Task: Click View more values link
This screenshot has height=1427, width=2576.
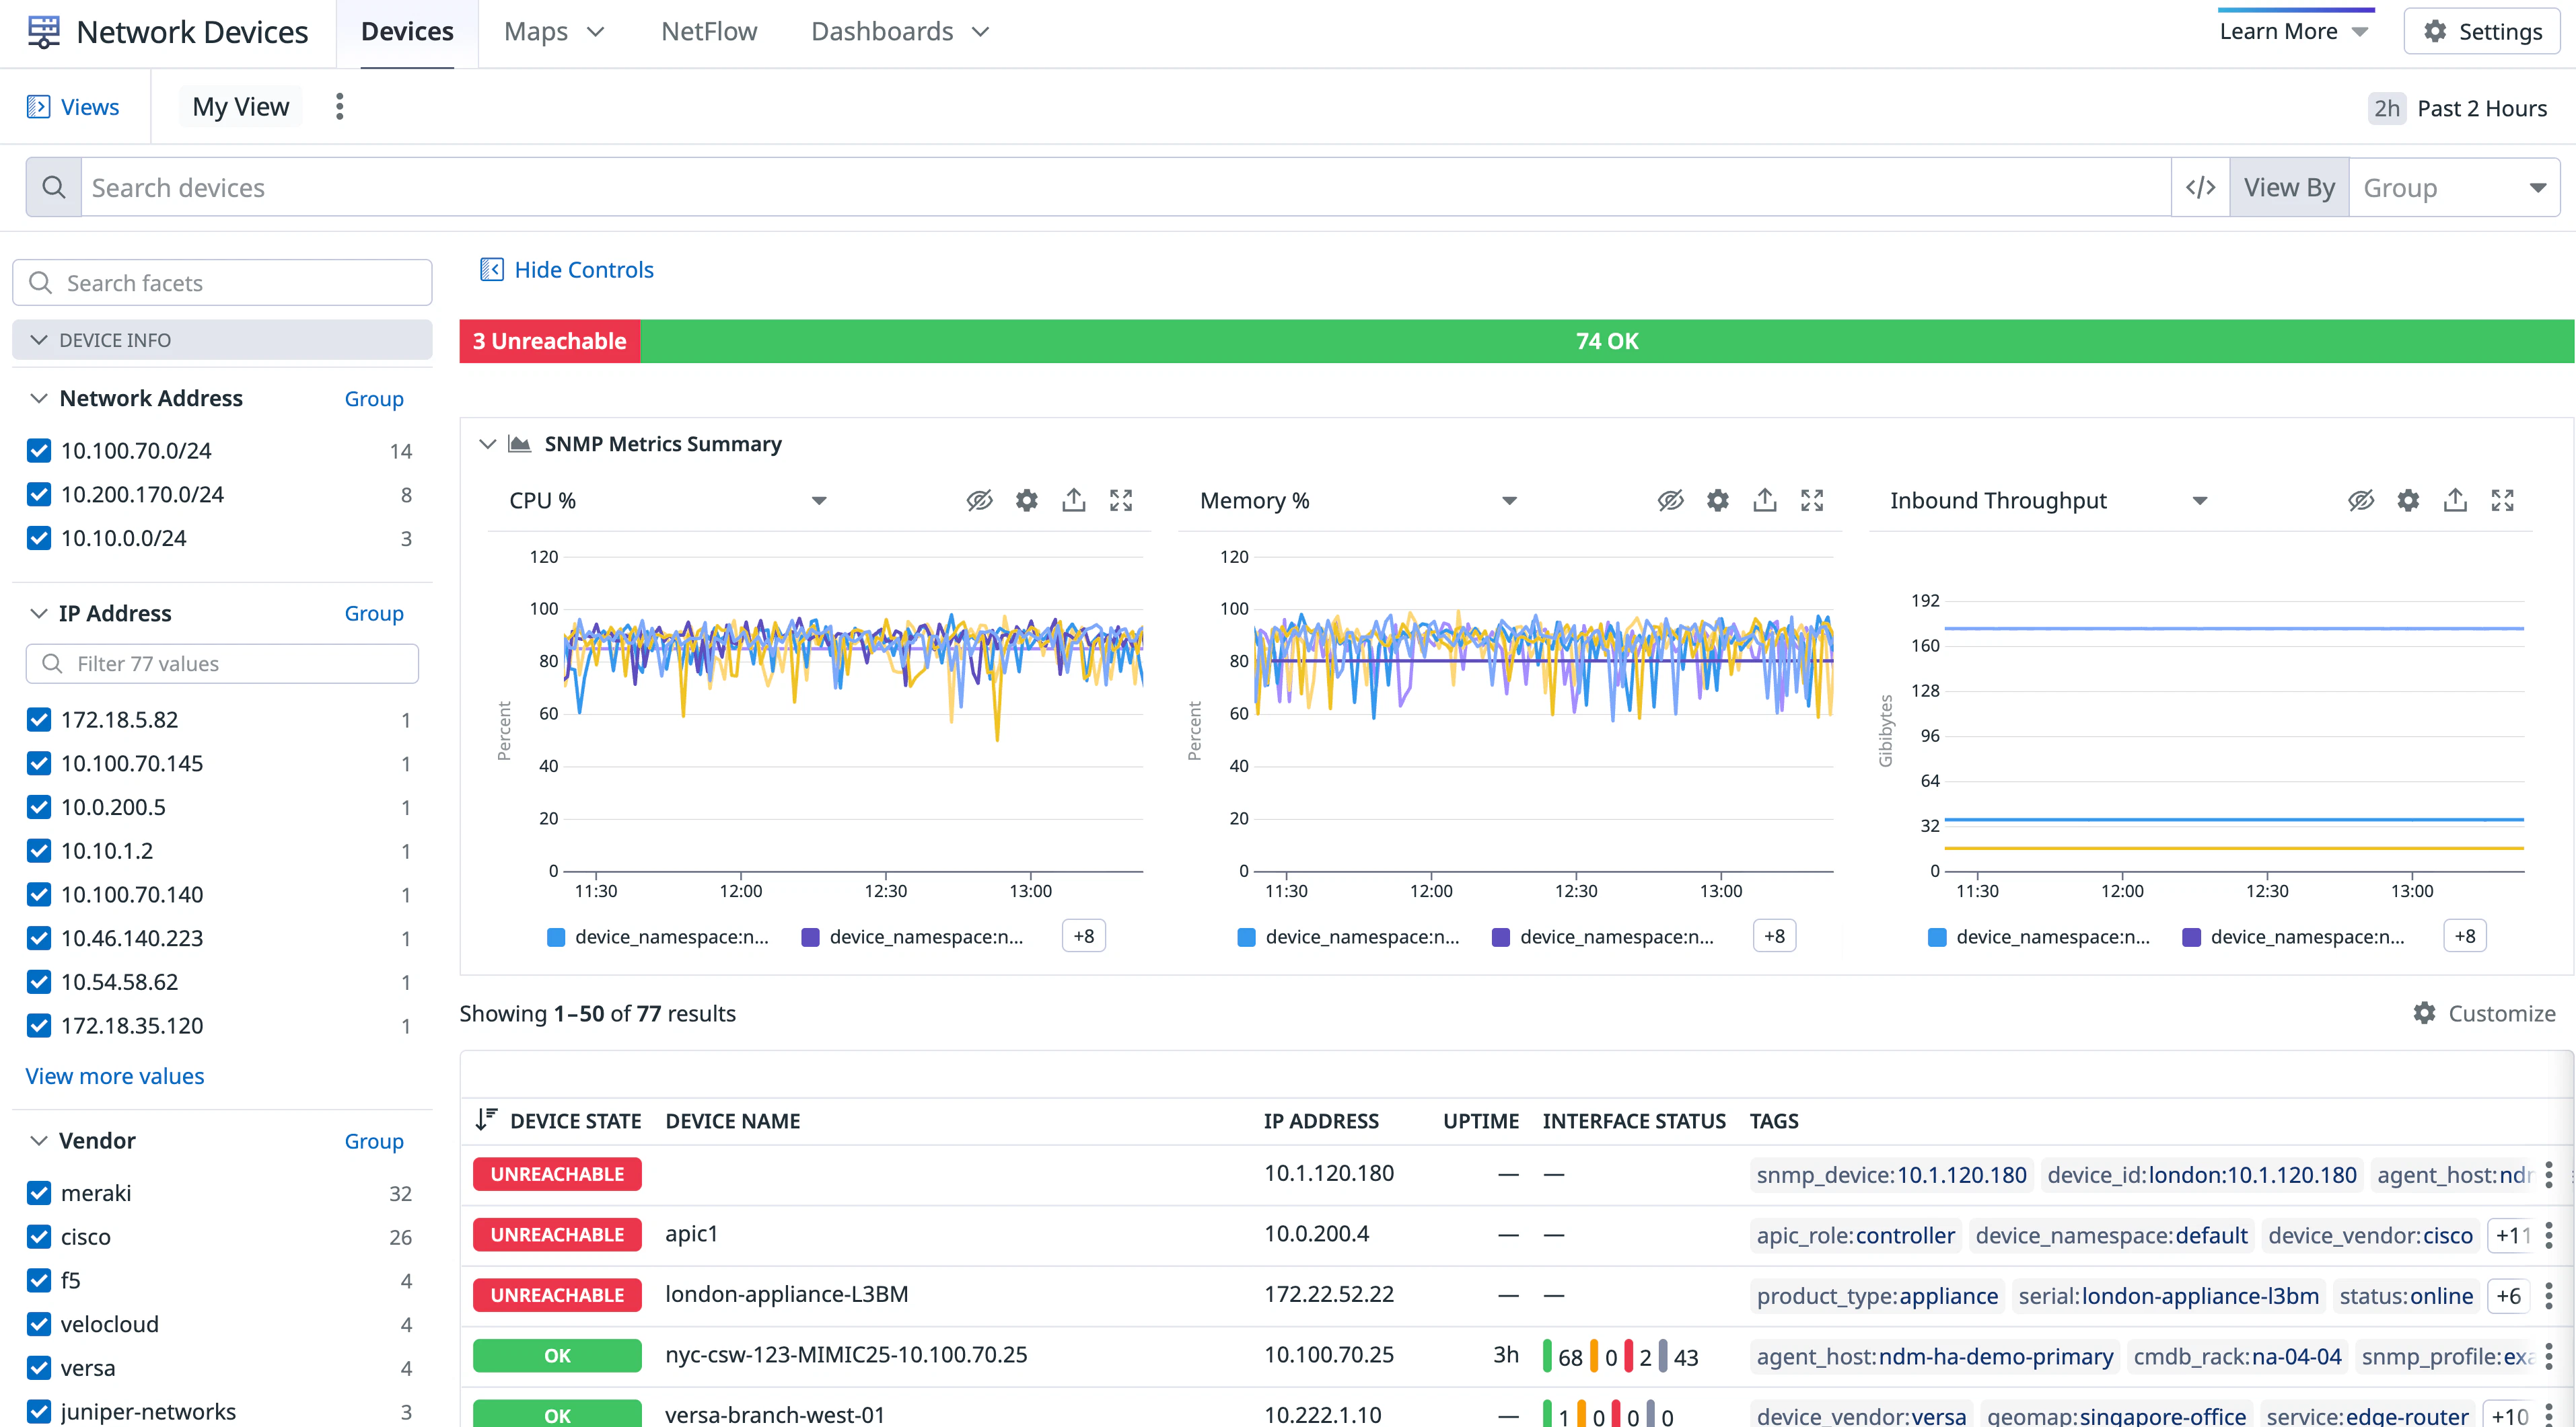Action: coord(115,1076)
